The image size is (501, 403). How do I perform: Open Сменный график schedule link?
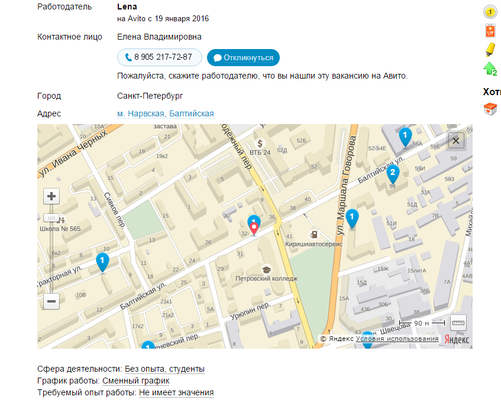tap(135, 381)
